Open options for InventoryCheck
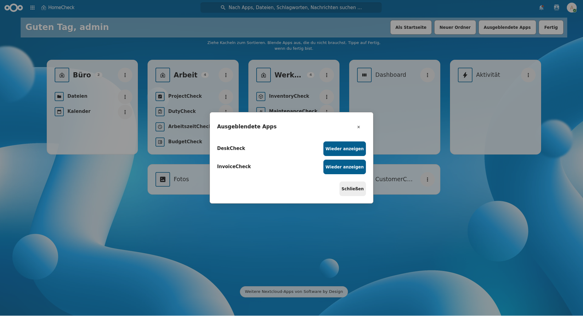 [327, 97]
